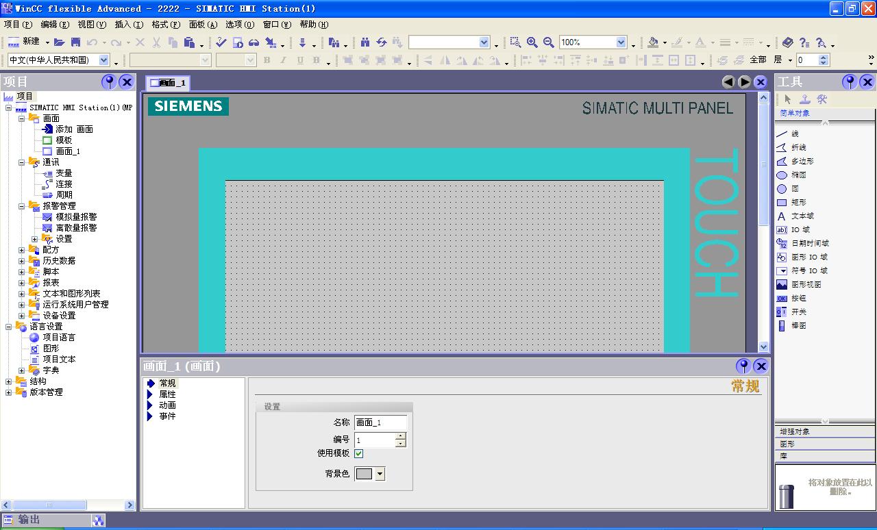Click the Save project toolbar icon
The width and height of the screenshot is (877, 530).
point(75,42)
